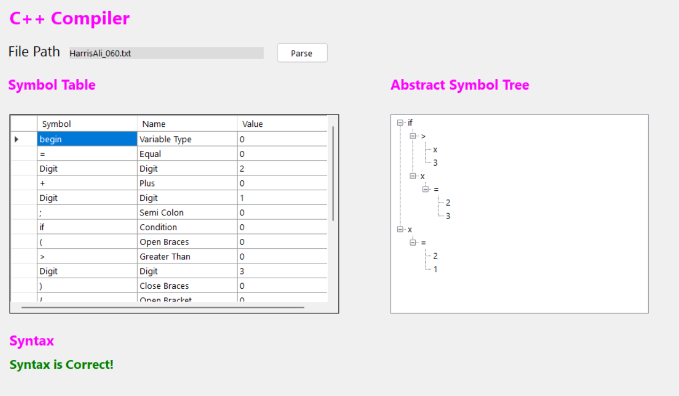Collapse the 'x' node nested under 'if'
The width and height of the screenshot is (679, 396).
[x=413, y=176]
